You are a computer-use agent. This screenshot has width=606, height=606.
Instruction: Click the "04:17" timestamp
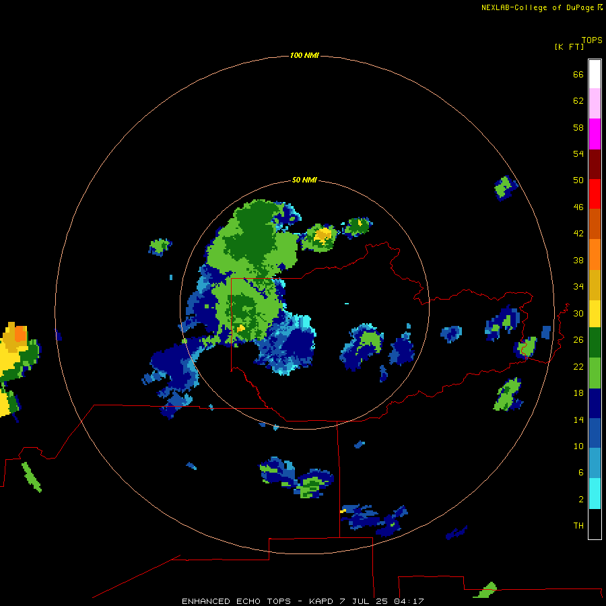pyautogui.click(x=409, y=601)
